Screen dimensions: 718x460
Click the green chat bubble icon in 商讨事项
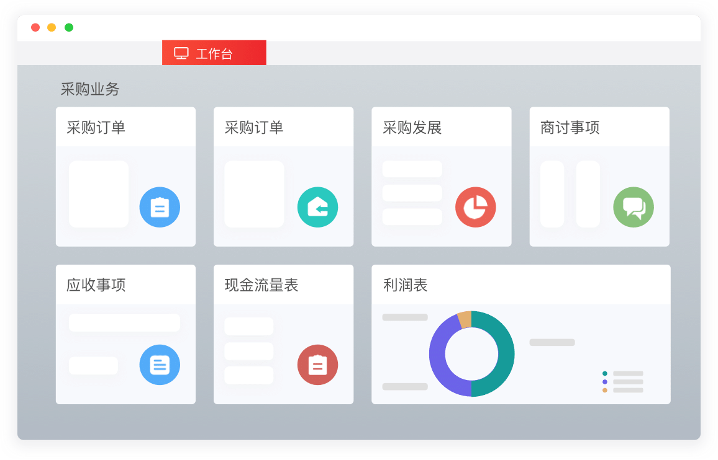(634, 207)
